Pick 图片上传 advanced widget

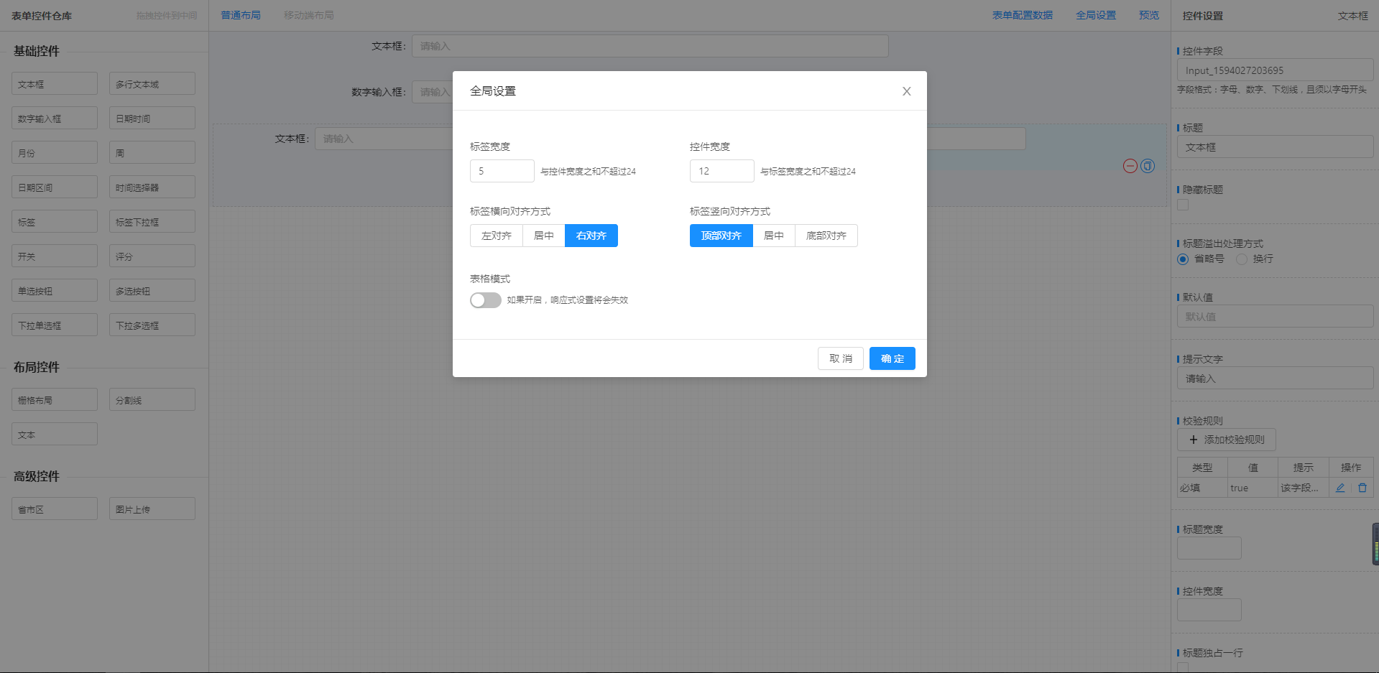(x=152, y=509)
